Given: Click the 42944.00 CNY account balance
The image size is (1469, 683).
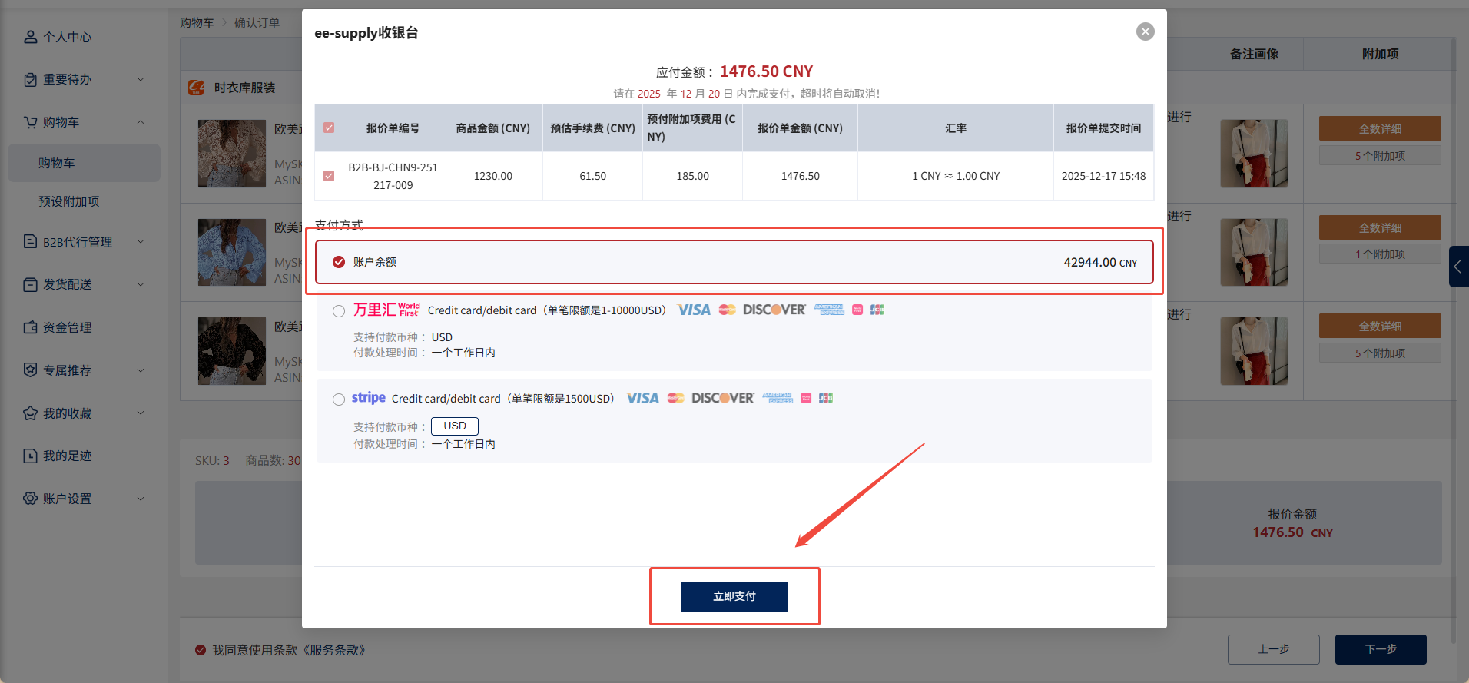Looking at the screenshot, I should click(x=1100, y=262).
